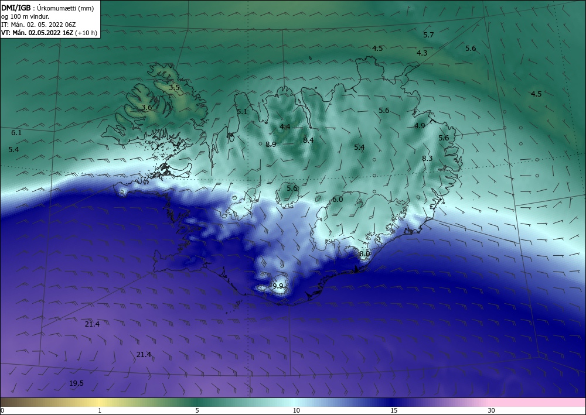This screenshot has width=586, height=415.
Task: Select the 1 tick on the color scale
Action: pyautogui.click(x=100, y=411)
